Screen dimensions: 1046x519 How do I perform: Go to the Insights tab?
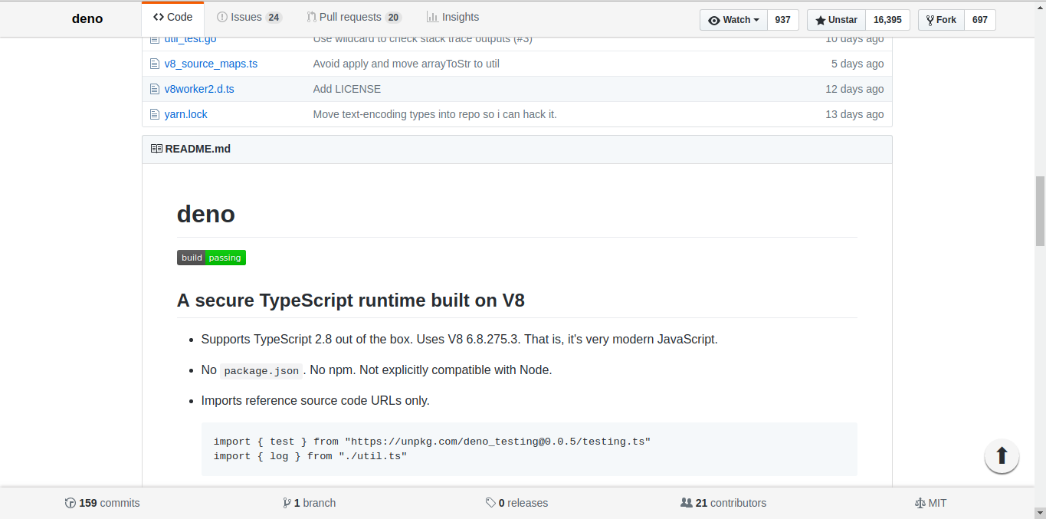click(453, 17)
